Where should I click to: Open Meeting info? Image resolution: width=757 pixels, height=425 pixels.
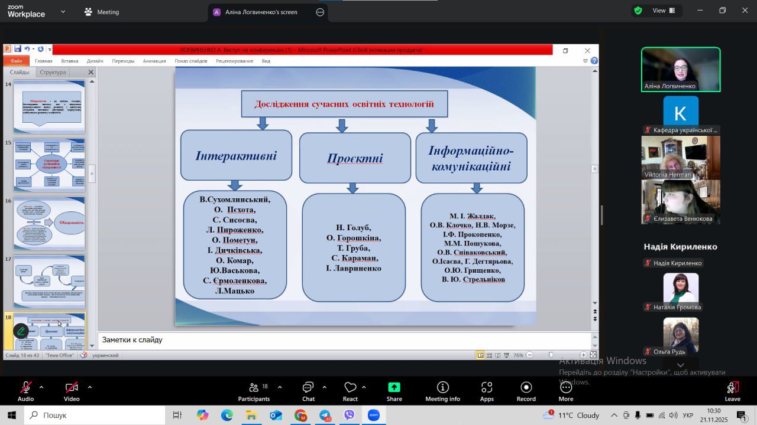pyautogui.click(x=442, y=391)
